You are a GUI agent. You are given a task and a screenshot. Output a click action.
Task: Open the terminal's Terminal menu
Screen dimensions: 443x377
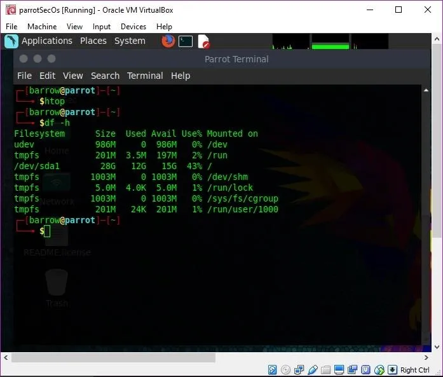click(145, 76)
